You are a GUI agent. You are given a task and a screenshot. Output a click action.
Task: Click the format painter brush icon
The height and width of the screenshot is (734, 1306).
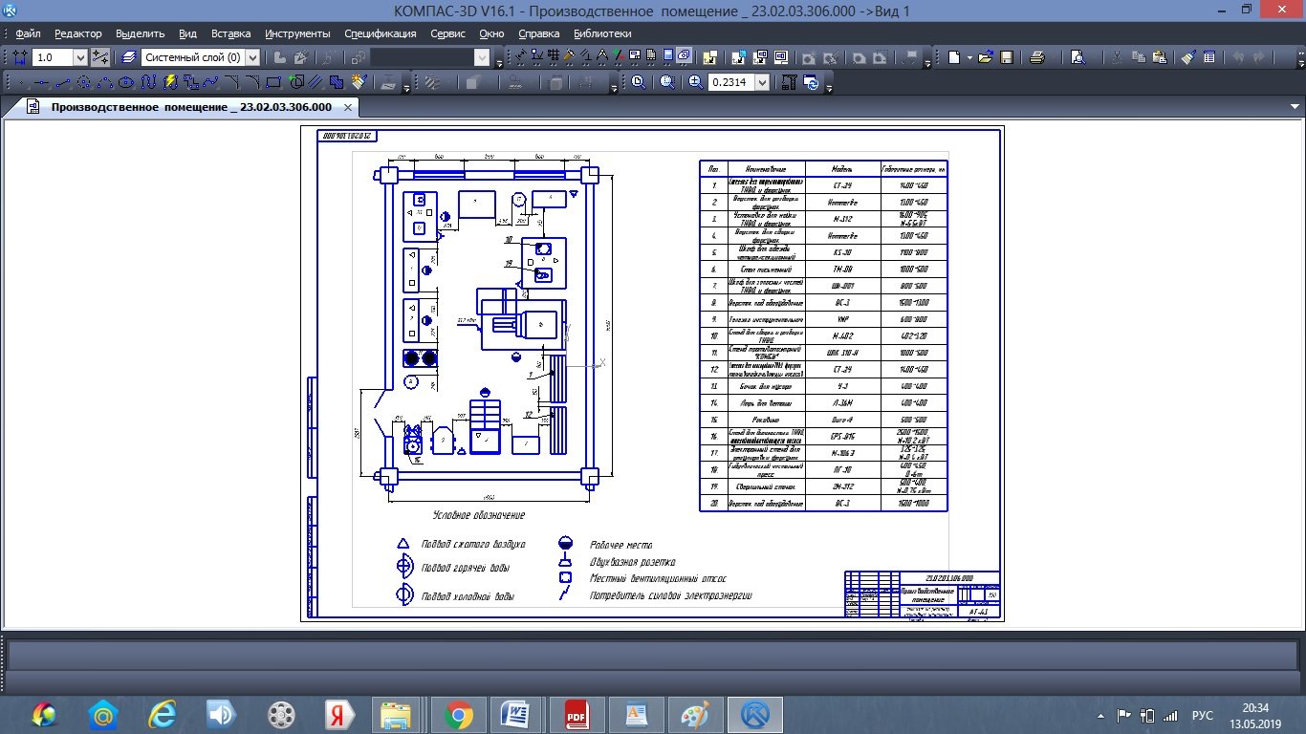tap(1187, 58)
